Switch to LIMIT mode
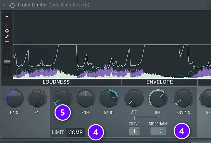The image size is (211, 143). tap(58, 132)
